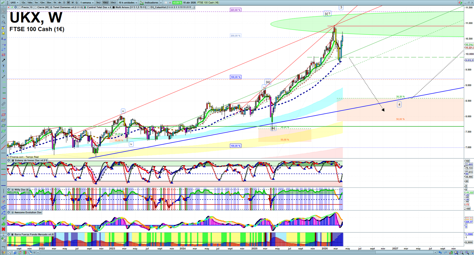Select the black diagonal line tool
The width and height of the screenshot is (474, 255).
coord(3,137)
